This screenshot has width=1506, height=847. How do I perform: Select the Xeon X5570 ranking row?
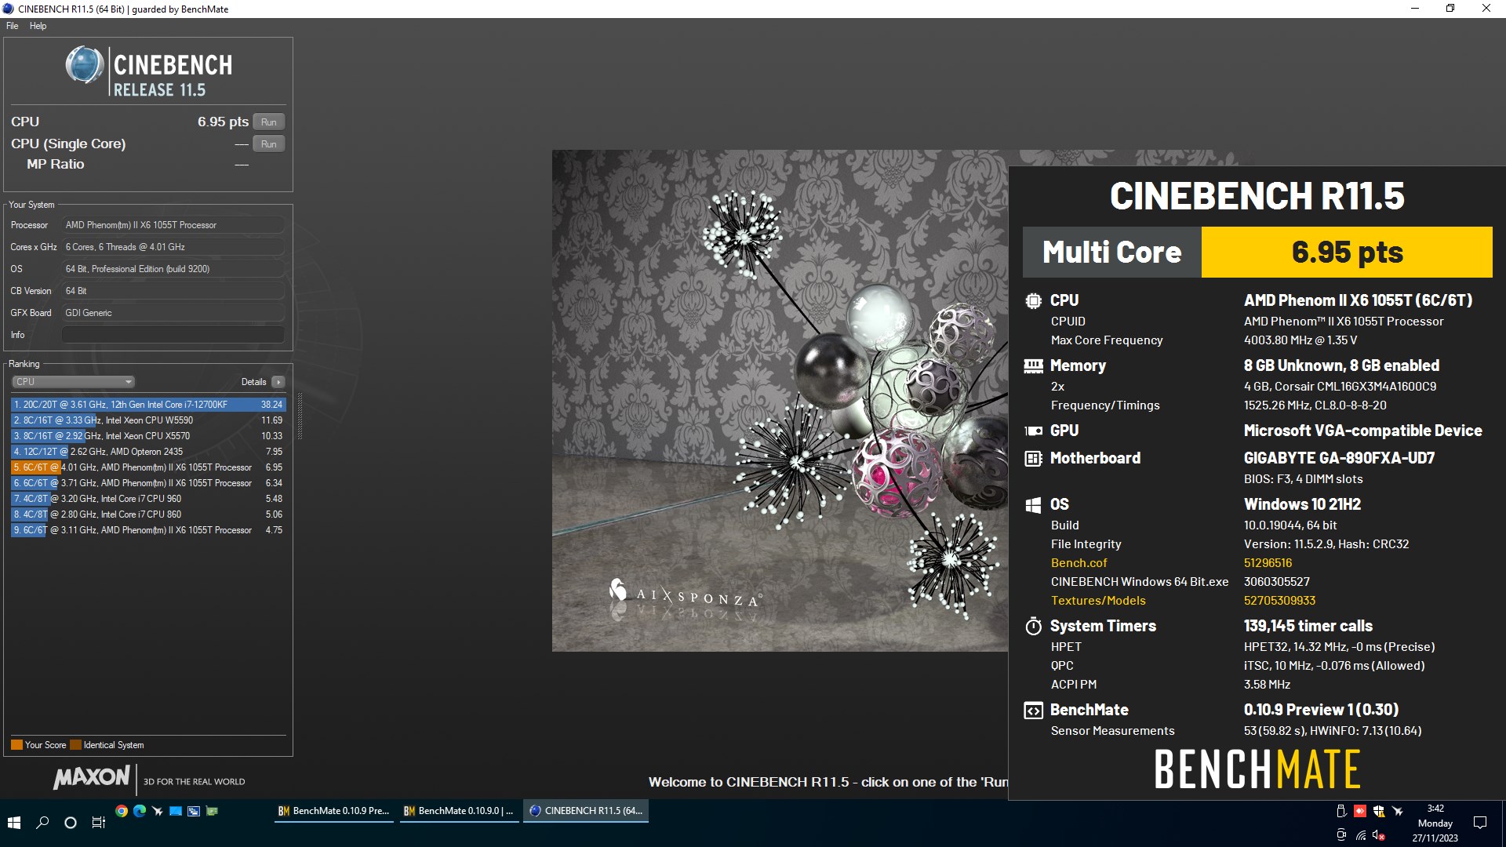pyautogui.click(x=148, y=436)
